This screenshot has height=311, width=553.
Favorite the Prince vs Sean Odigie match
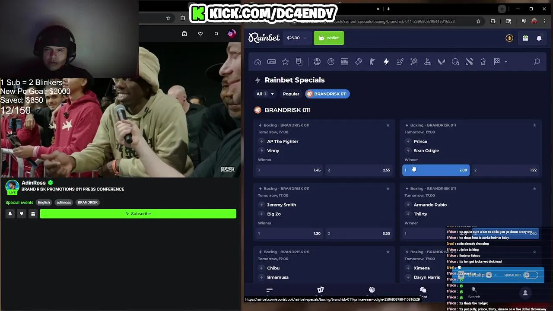(534, 125)
